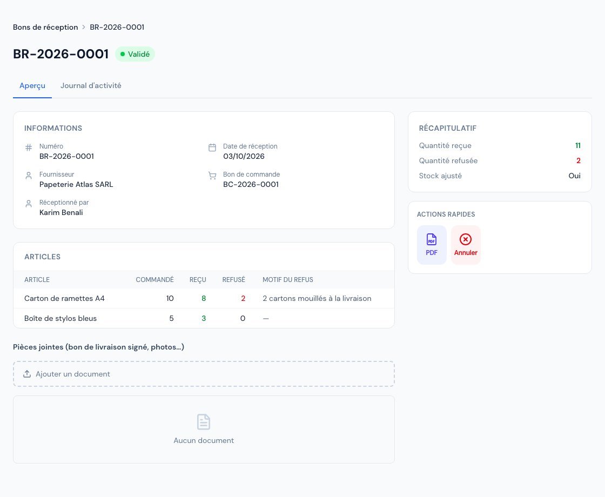Click the upload icon beside Ajouter un document
The image size is (605, 497).
click(27, 374)
